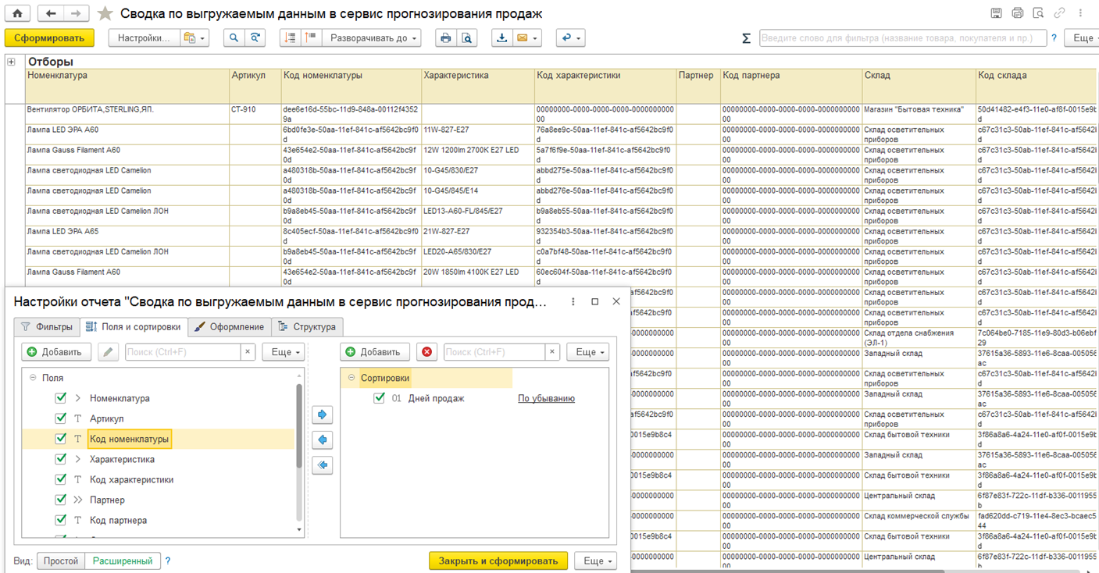Click the magnifier Find icon in toolbar
This screenshot has width=1099, height=573.
[234, 37]
